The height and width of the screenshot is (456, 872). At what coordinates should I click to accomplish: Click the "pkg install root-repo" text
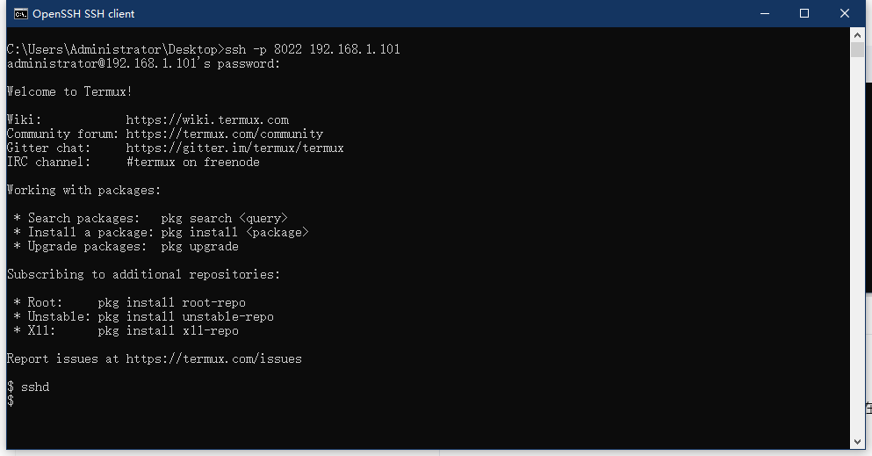(171, 302)
